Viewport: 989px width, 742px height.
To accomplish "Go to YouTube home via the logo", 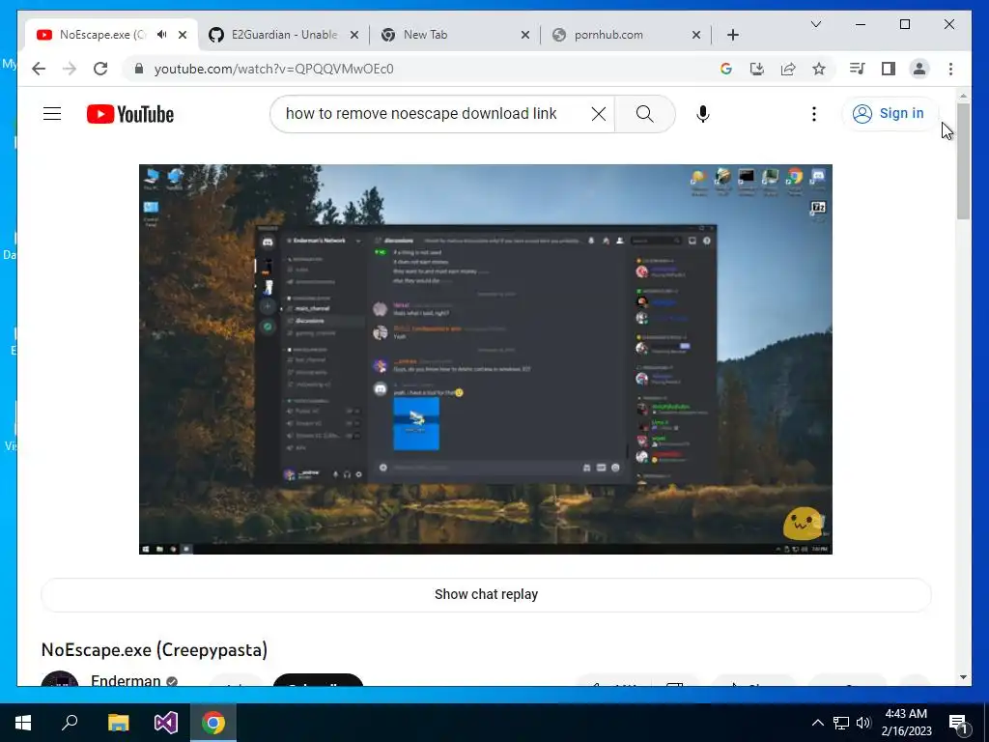I will tap(130, 114).
